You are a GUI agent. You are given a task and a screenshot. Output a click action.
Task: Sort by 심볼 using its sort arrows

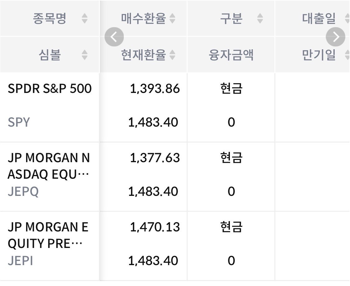84,56
